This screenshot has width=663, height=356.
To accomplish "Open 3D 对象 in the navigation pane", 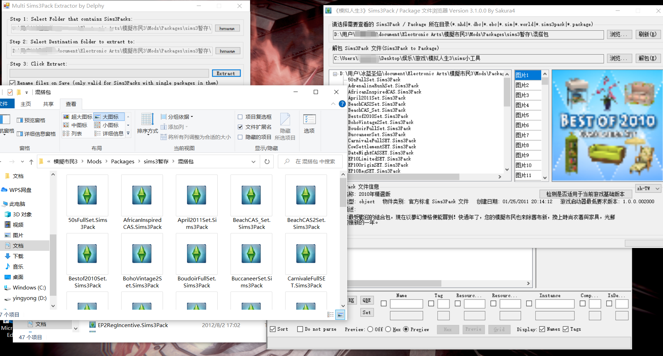I will [22, 214].
